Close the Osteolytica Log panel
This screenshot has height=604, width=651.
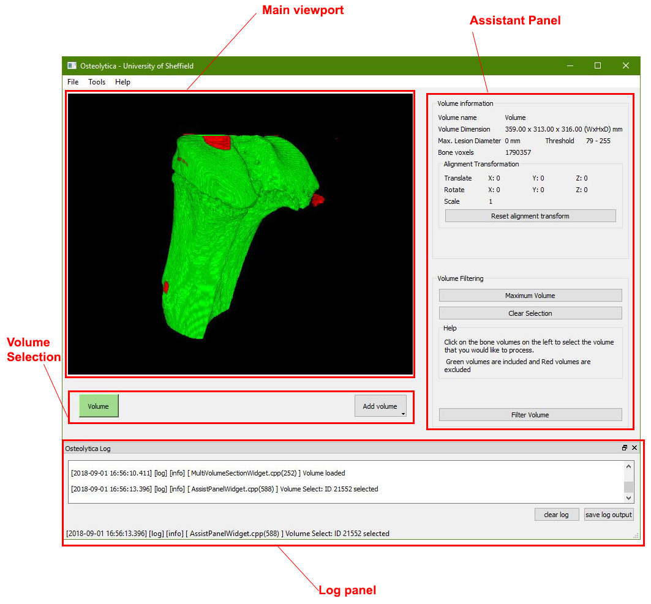point(634,447)
